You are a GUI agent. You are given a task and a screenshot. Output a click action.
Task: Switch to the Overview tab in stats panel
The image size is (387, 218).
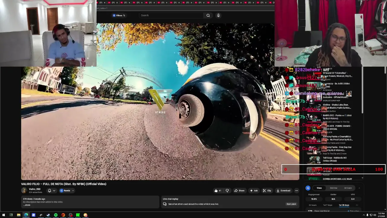pos(333,188)
